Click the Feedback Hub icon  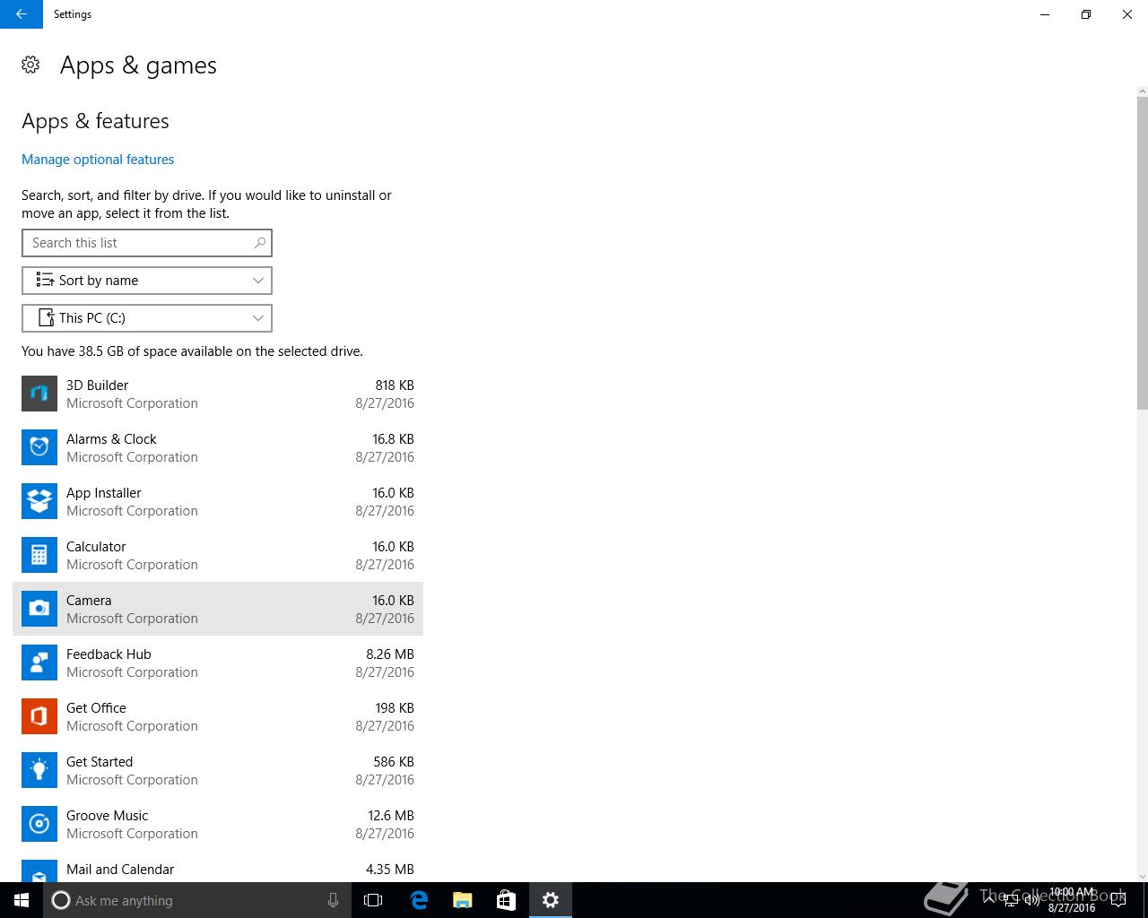pyautogui.click(x=39, y=663)
